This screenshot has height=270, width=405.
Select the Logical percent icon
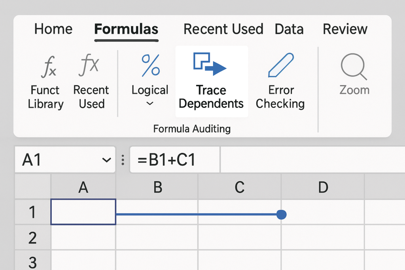[x=150, y=65]
